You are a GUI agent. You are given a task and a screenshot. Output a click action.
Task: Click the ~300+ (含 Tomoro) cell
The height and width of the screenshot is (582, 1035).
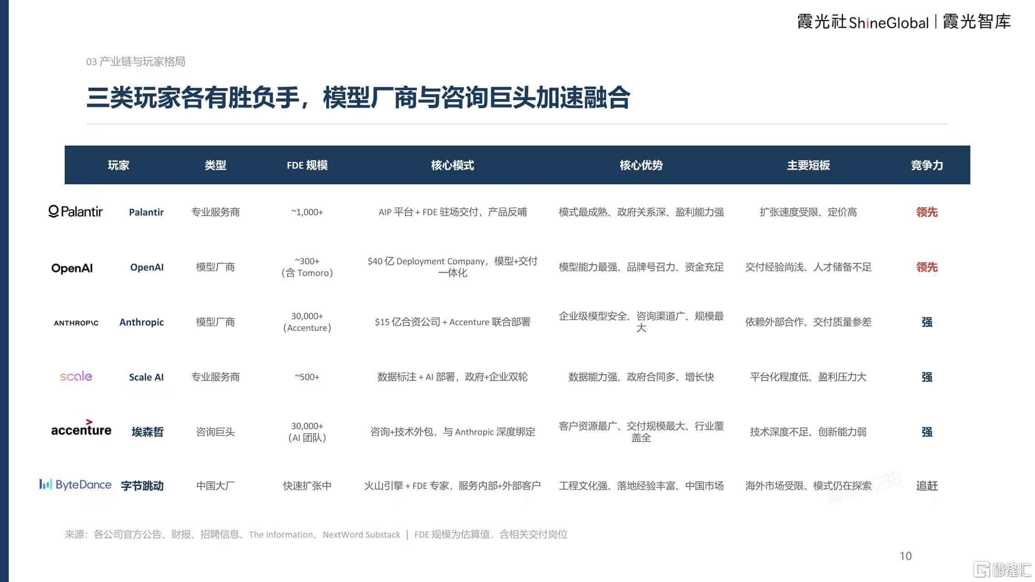[307, 267]
